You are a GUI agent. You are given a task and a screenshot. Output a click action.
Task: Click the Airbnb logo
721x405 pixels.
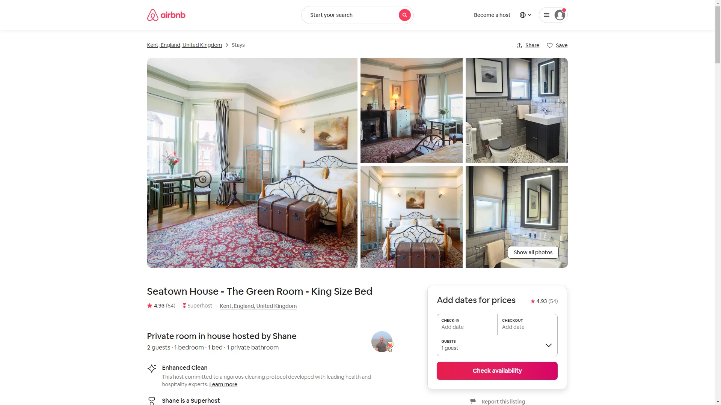coord(166,15)
